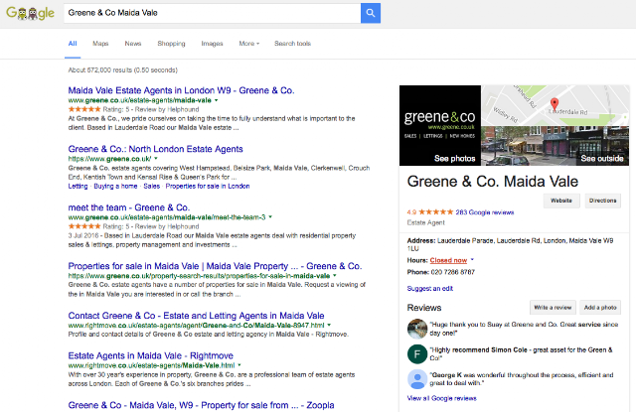Click Suggest an edit link
This screenshot has width=636, height=412.
tap(430, 289)
